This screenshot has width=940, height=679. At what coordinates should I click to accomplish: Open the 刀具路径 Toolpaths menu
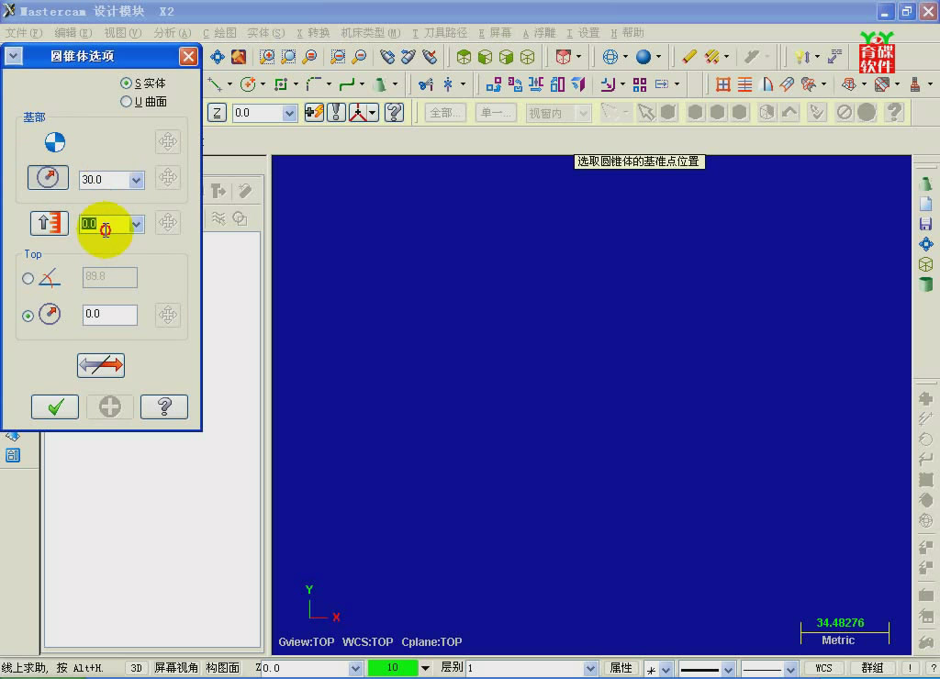tap(440, 32)
